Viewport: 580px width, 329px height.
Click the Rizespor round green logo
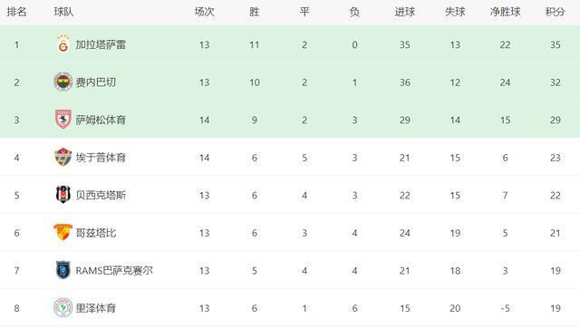coord(63,307)
